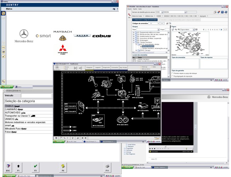Click play in the media player
Screen dimensions: 231x177
[x=150, y=148]
